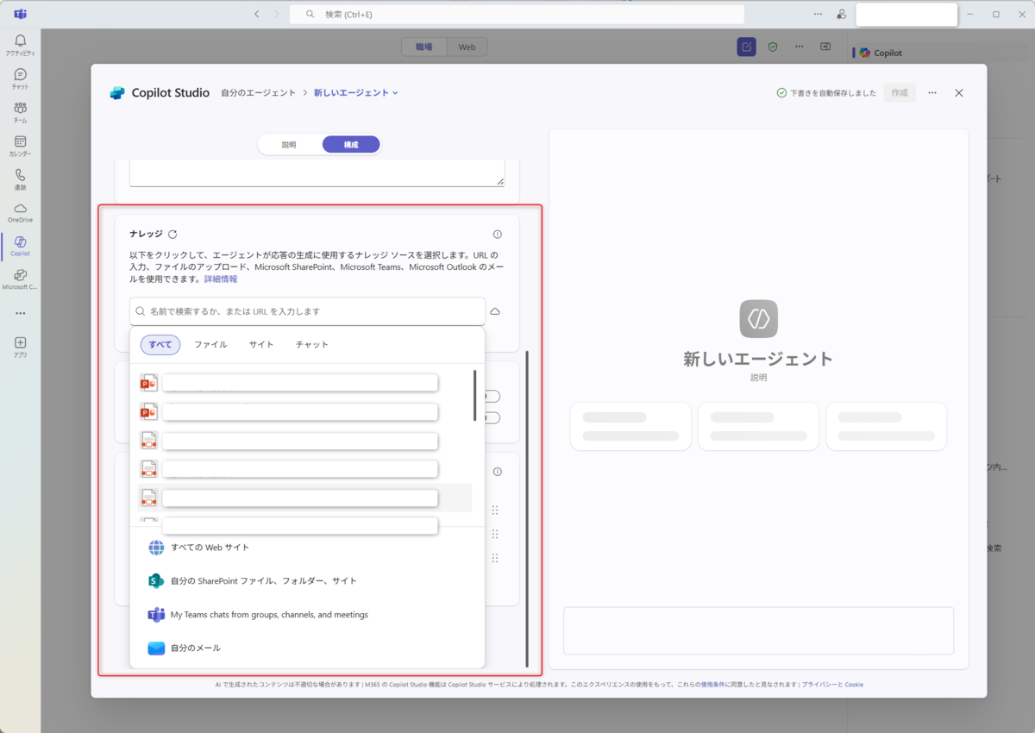Open the プライバシーと Cookie link

(832, 685)
